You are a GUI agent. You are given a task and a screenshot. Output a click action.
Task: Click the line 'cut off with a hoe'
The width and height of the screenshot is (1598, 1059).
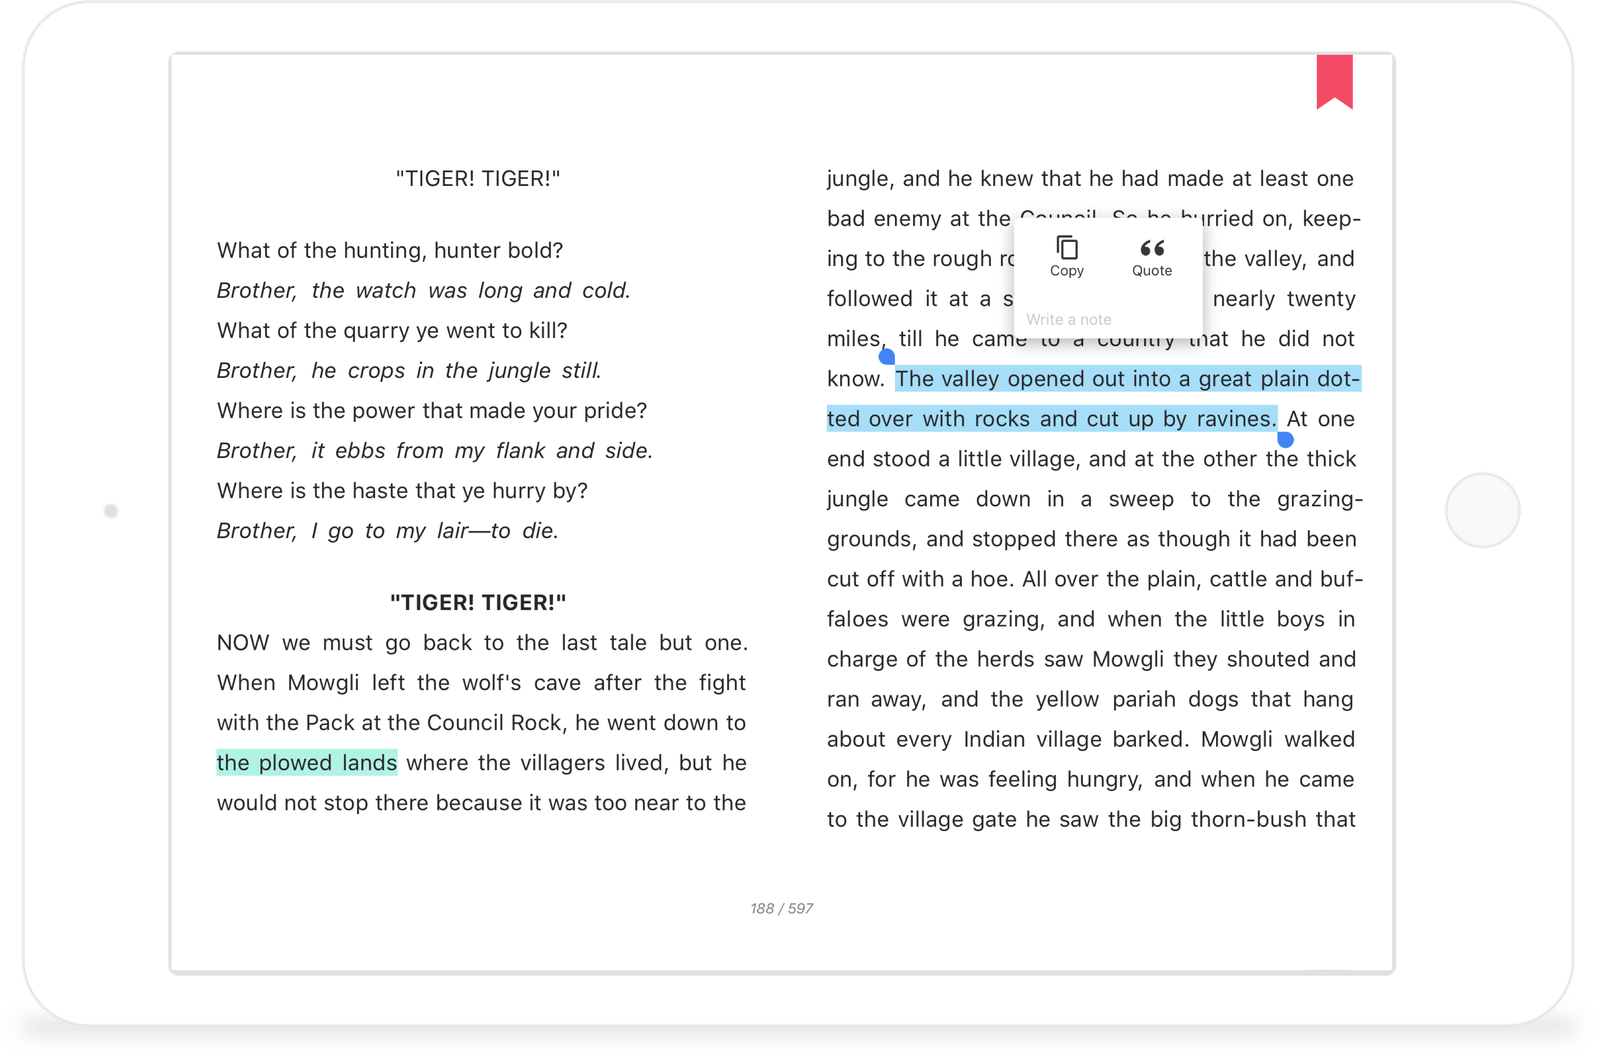click(x=1095, y=580)
